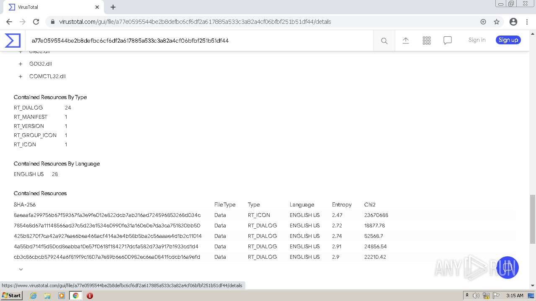The height and width of the screenshot is (301, 536).
Task: Click the Chi2 value 23670688
Action: click(376, 215)
